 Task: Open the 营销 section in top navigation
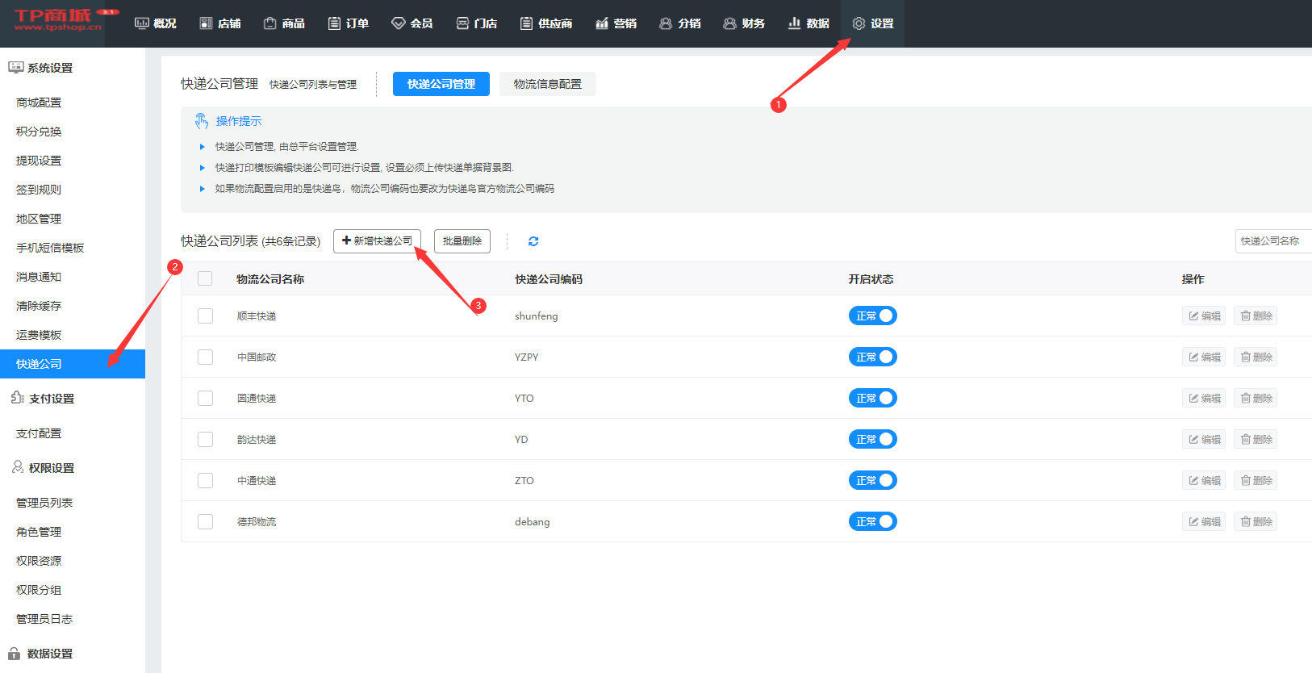pos(616,23)
